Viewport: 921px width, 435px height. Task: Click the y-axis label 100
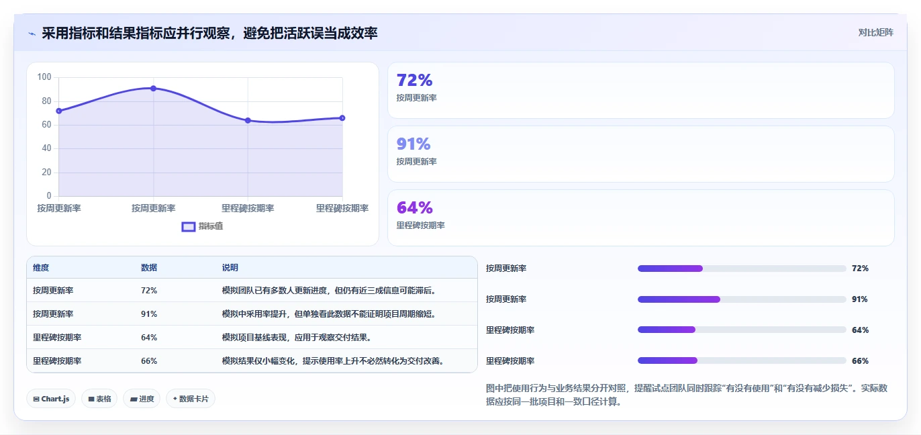pyautogui.click(x=44, y=77)
